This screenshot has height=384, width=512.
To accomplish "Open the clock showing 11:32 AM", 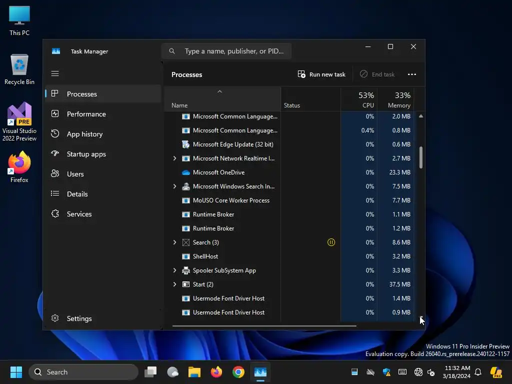I will coord(456,372).
